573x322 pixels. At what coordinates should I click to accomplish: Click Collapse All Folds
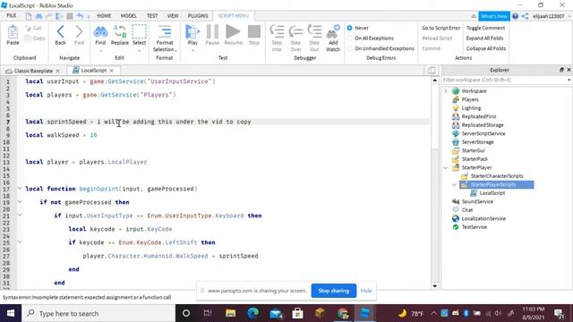[x=485, y=48]
